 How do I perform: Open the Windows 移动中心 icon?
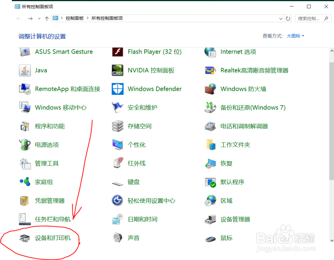[25, 108]
